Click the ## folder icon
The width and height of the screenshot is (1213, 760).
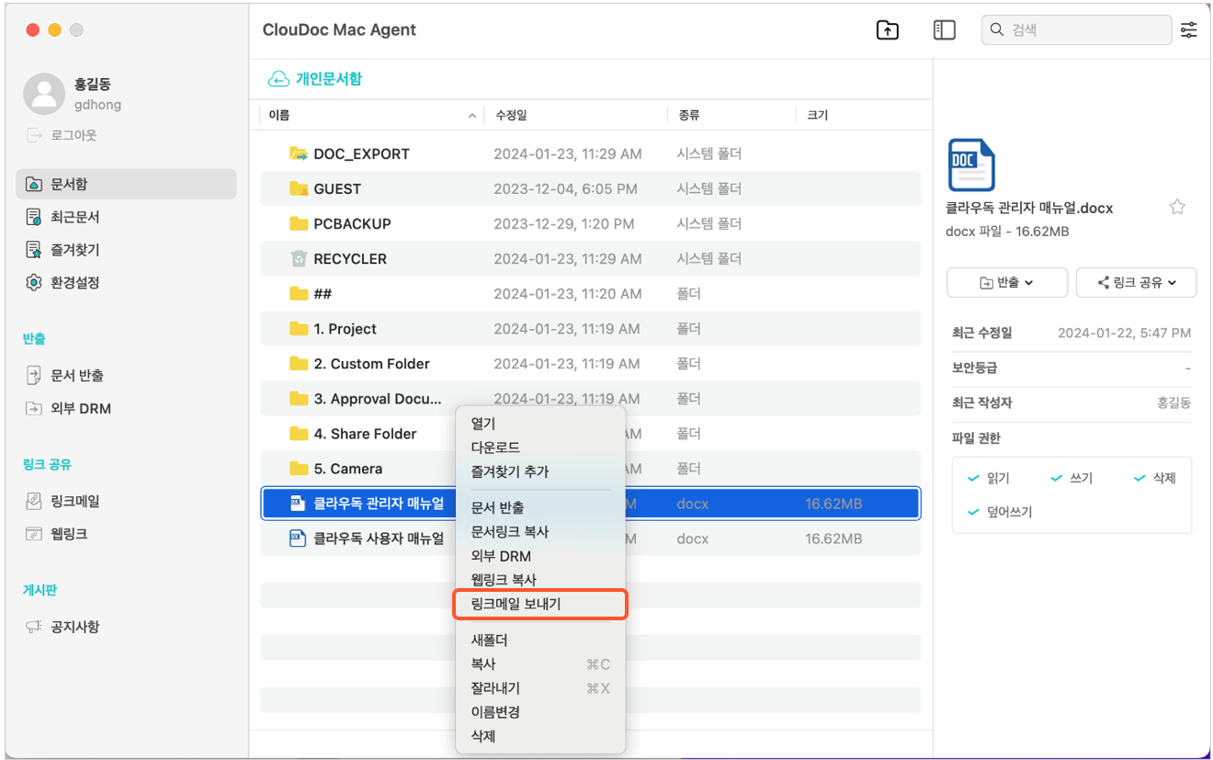click(299, 293)
